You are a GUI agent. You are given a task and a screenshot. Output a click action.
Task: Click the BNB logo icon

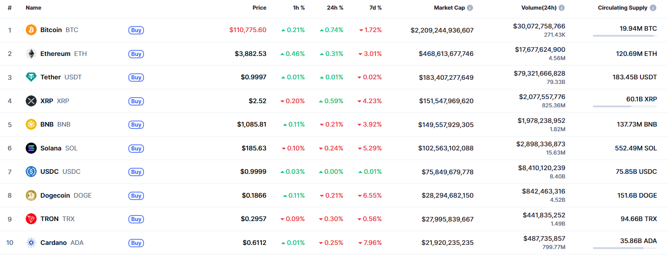point(31,124)
